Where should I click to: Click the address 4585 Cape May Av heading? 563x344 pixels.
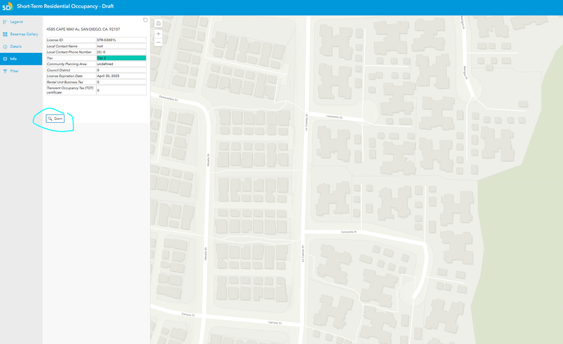pyautogui.click(x=83, y=29)
